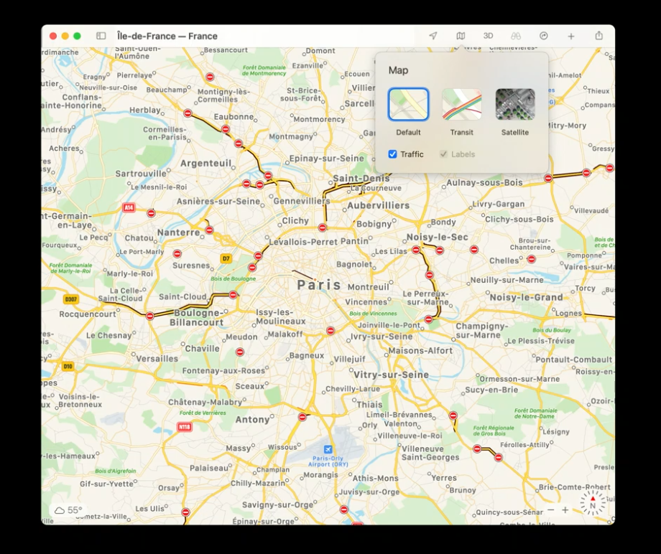Click the Versailles label

point(157,359)
